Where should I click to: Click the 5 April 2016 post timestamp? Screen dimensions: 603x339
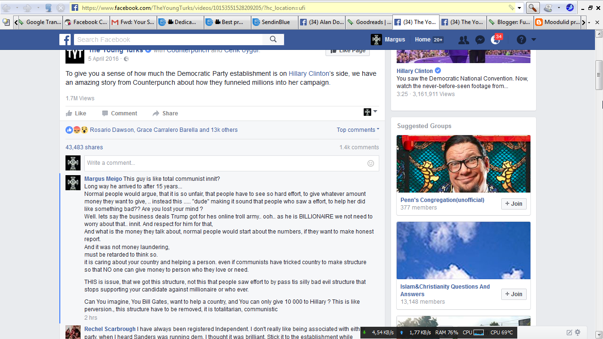click(104, 59)
